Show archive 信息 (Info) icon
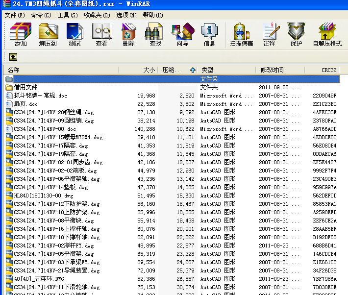Viewport: 348px width, 295px height. 209,34
